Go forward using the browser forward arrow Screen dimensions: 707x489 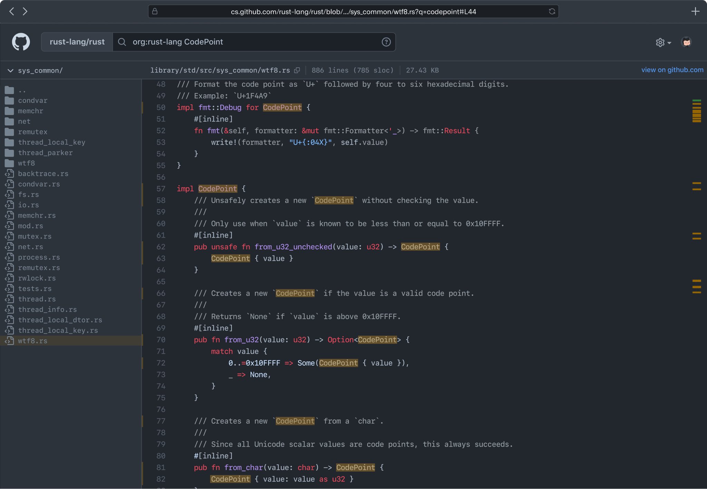(x=25, y=11)
